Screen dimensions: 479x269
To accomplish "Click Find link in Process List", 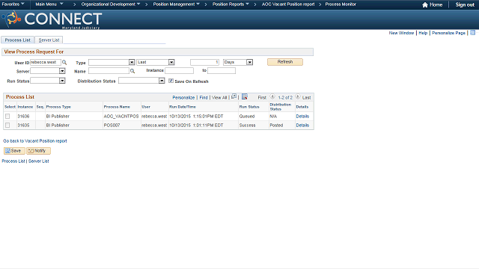I will click(x=204, y=98).
